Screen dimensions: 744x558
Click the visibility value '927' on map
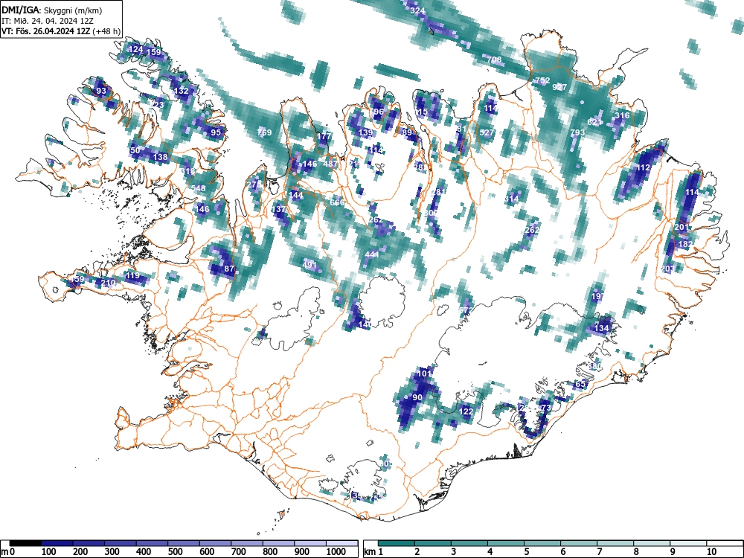coord(560,87)
